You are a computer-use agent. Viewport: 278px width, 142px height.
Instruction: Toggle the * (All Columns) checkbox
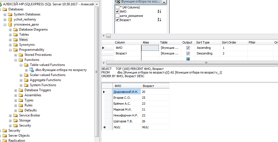(x=117, y=7)
